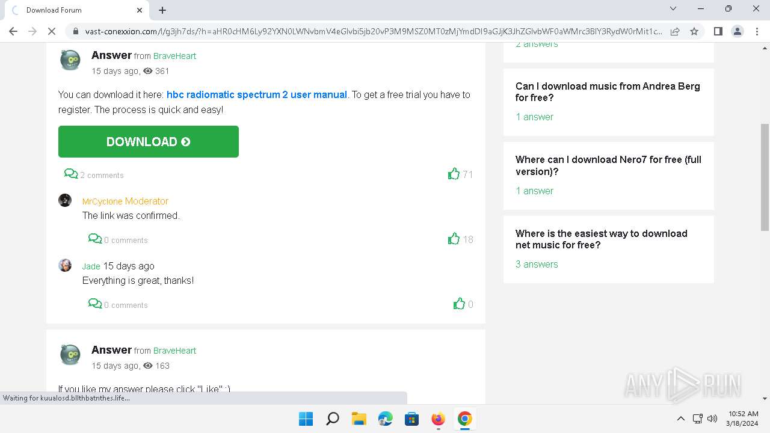Click the green DOWNLOAD button

pyautogui.click(x=149, y=141)
